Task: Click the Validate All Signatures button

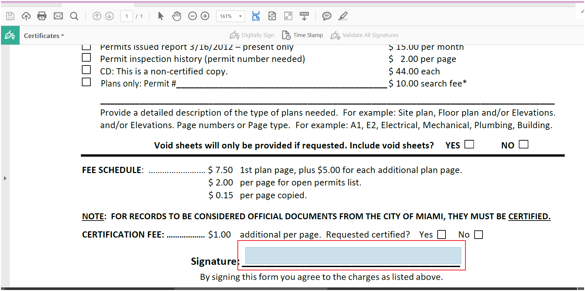Action: pos(365,35)
